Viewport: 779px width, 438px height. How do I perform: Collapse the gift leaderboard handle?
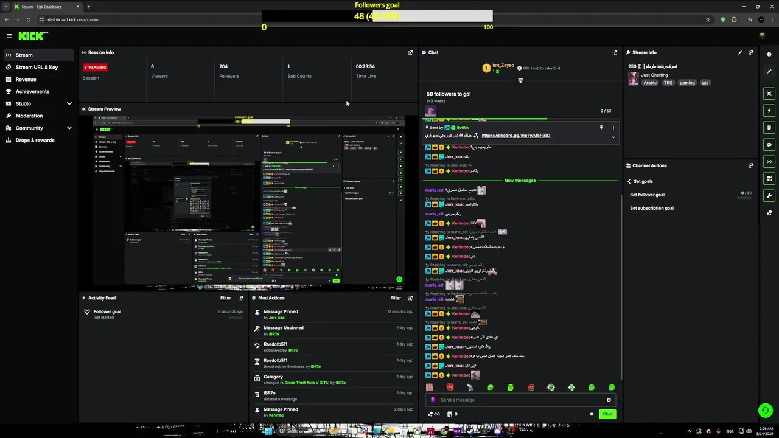[520, 81]
